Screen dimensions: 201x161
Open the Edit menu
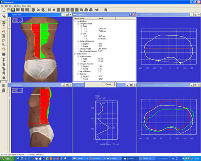point(6,6)
